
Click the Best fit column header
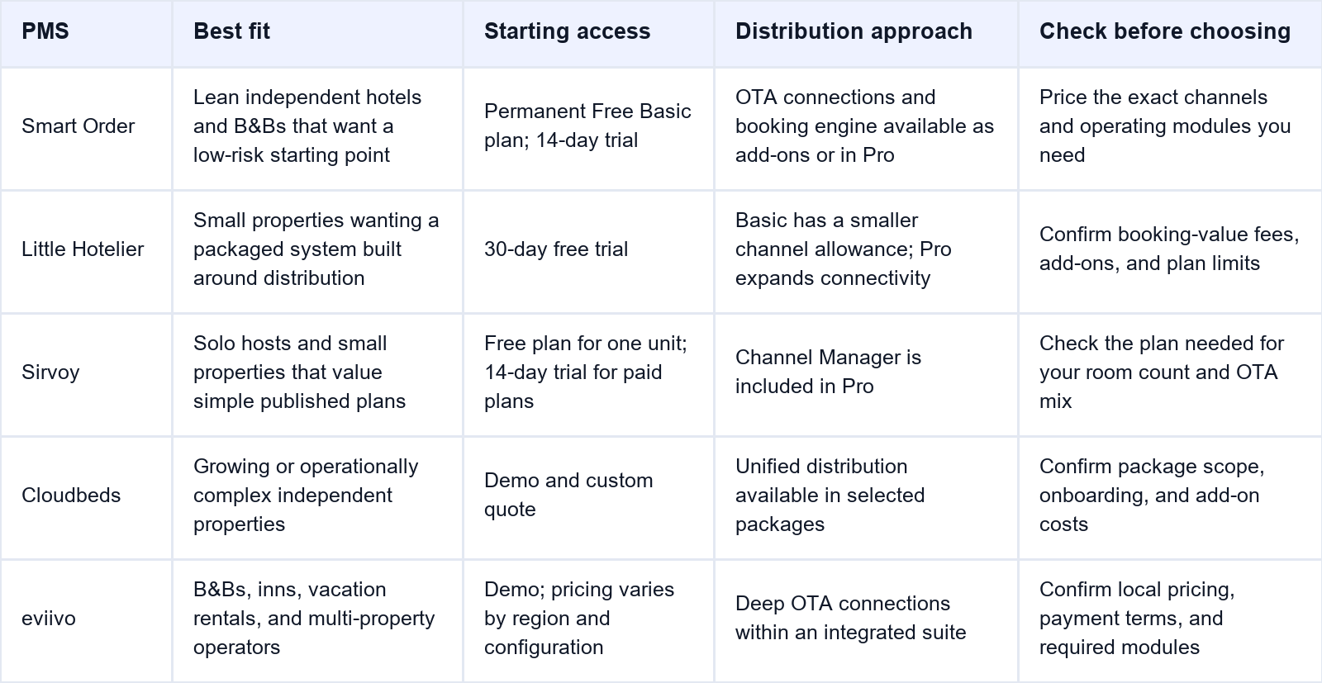(317, 34)
